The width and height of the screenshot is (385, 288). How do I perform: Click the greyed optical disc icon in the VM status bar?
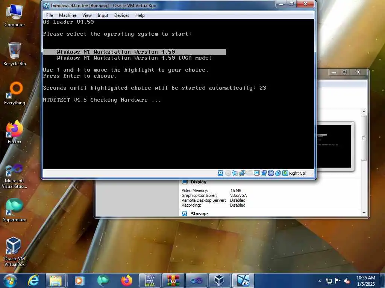click(x=228, y=173)
